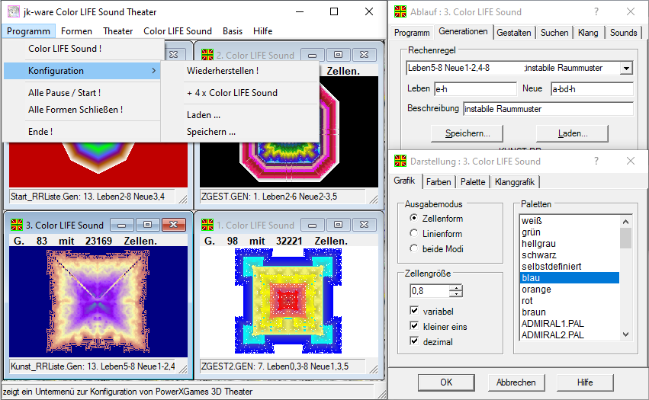The height and width of the screenshot is (400, 649).
Task: Toggle the kleiner eins checkbox
Action: [x=414, y=325]
